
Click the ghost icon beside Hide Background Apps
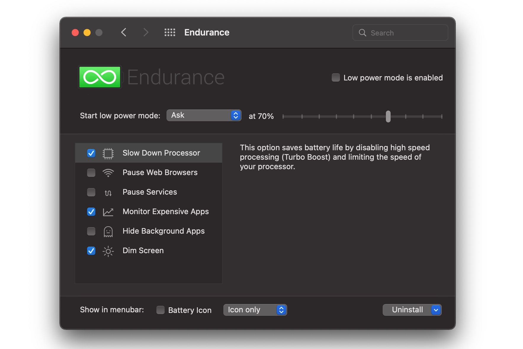point(108,231)
